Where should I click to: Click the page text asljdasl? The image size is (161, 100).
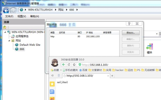pos(63,82)
